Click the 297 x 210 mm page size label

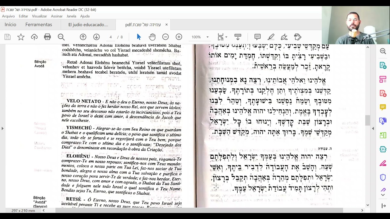tap(23, 210)
